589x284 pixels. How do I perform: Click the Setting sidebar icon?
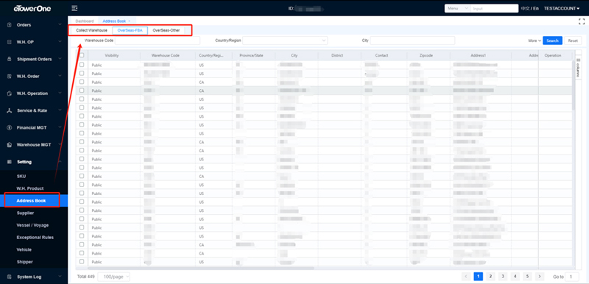(10, 162)
